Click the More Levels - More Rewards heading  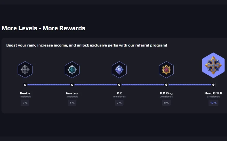pos(43,28)
